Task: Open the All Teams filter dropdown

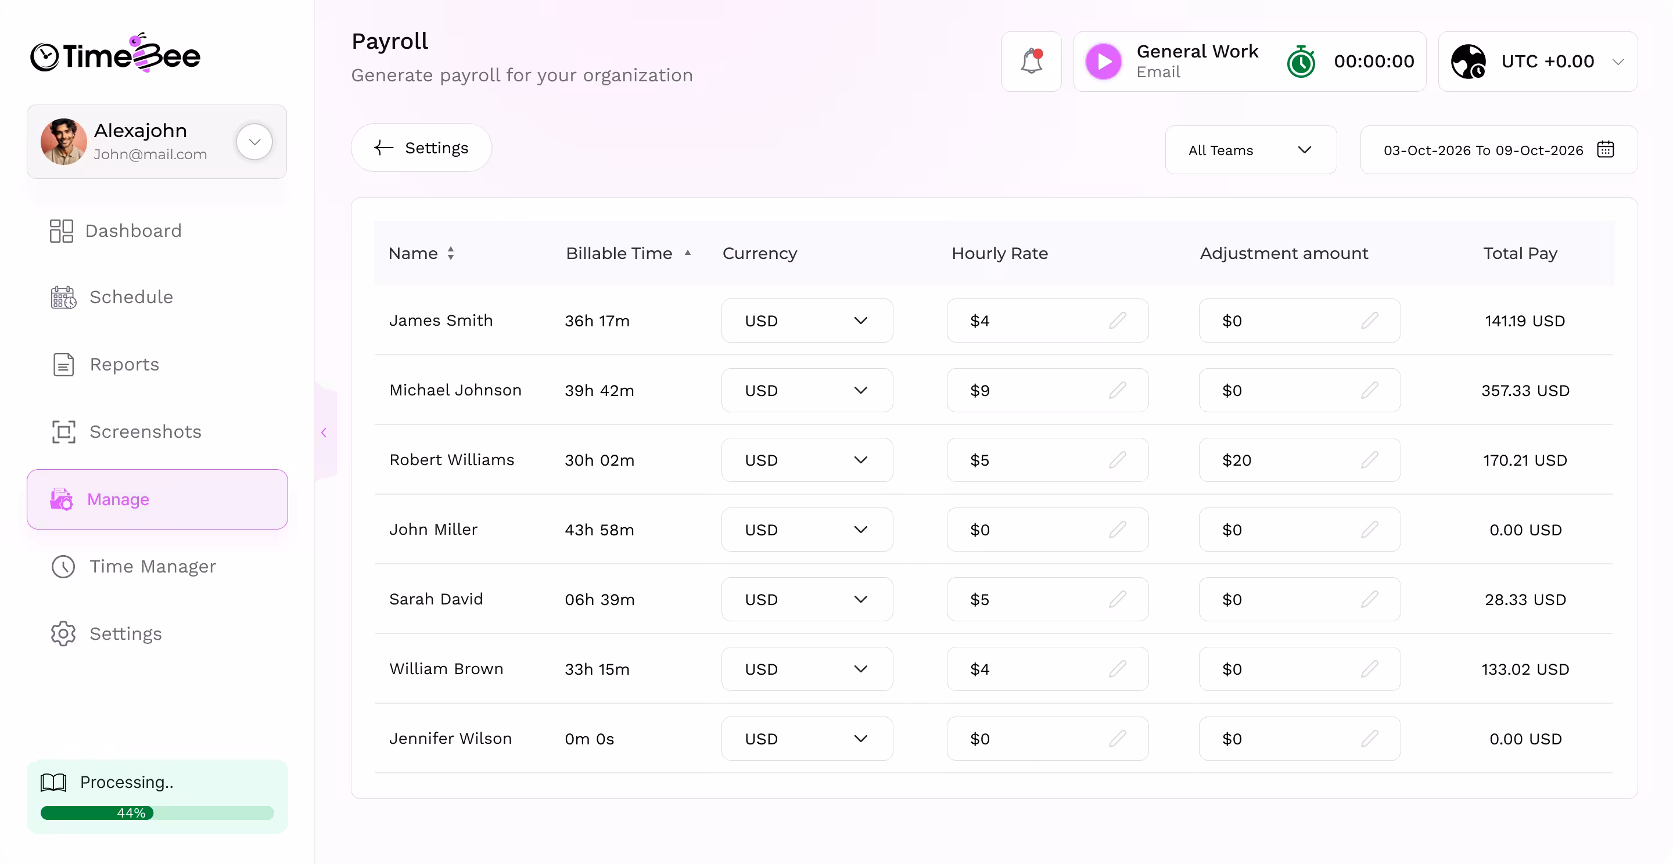Action: pos(1250,150)
